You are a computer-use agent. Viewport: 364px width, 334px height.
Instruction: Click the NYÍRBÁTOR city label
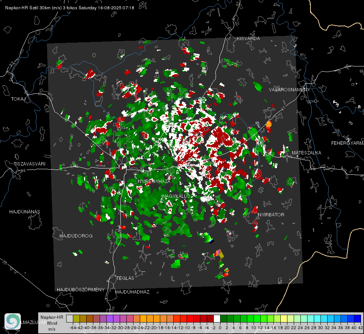[271, 215]
